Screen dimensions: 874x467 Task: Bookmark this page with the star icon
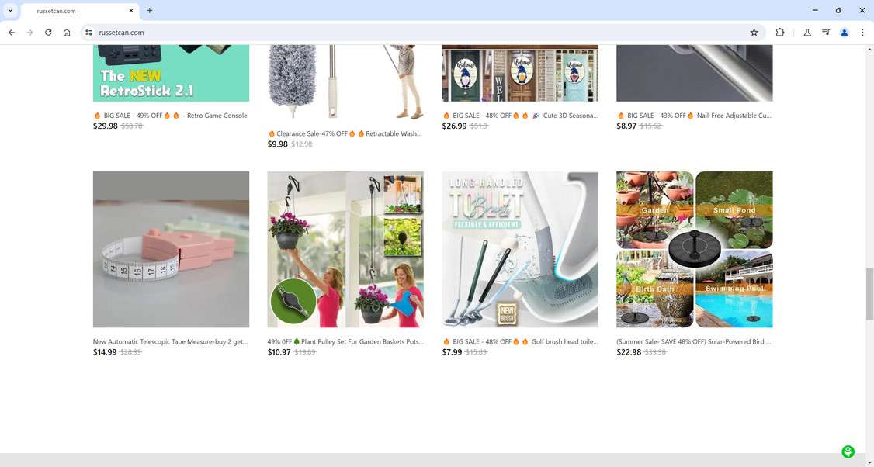[x=754, y=33]
